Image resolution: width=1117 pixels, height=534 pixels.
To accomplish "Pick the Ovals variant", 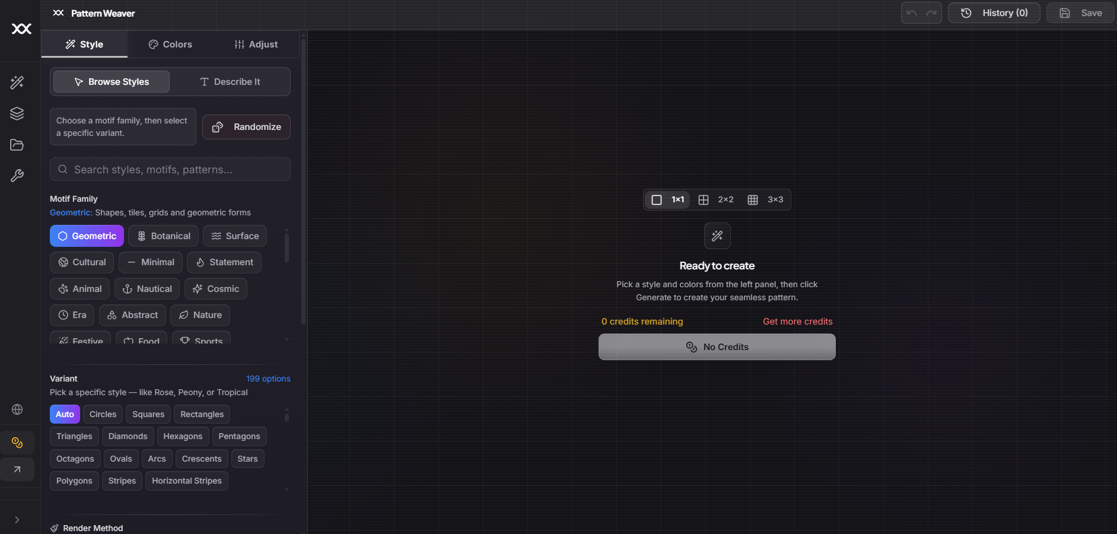I will coord(121,459).
